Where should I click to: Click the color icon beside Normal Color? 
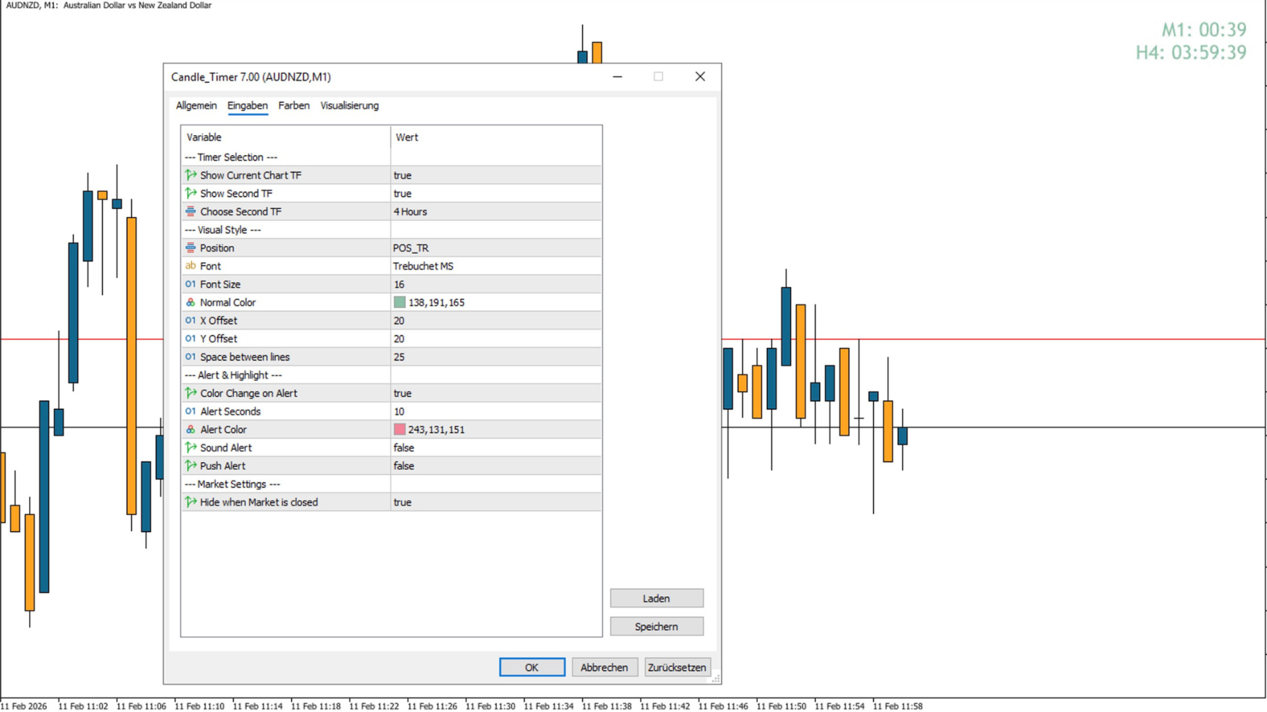[191, 303]
